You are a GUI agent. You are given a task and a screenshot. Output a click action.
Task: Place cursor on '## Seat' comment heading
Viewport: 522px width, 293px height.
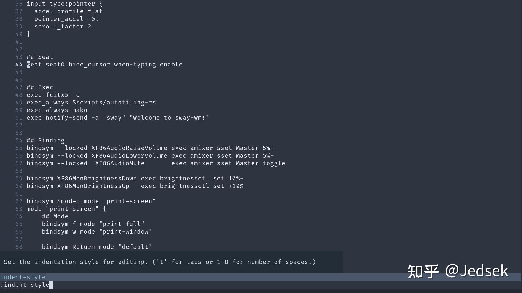pos(40,57)
